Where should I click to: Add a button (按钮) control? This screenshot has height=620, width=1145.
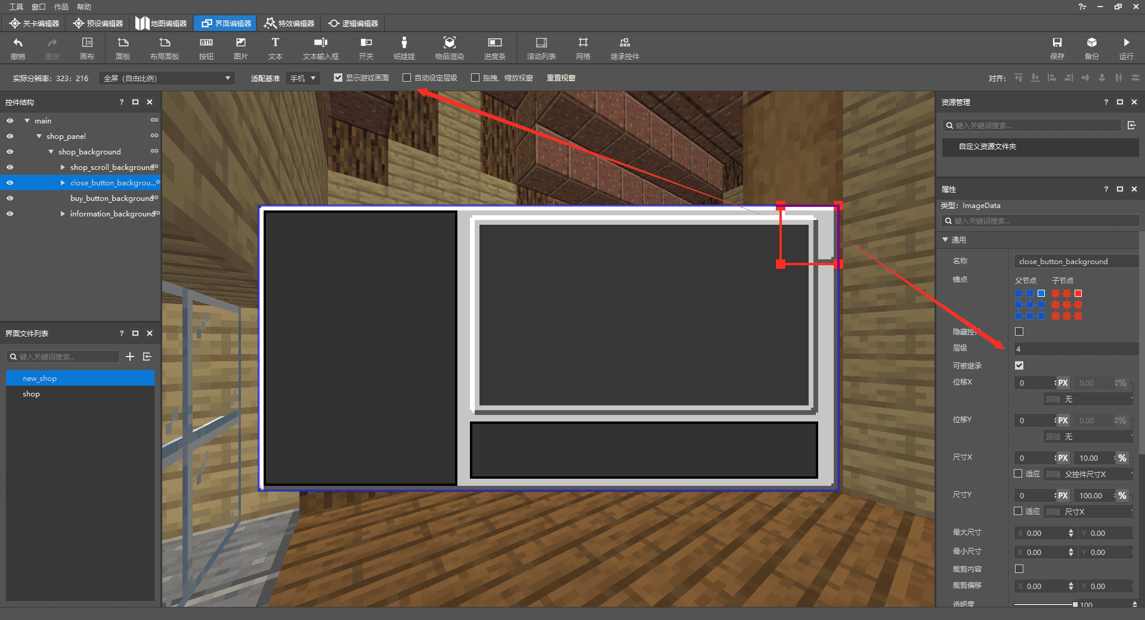pos(206,48)
